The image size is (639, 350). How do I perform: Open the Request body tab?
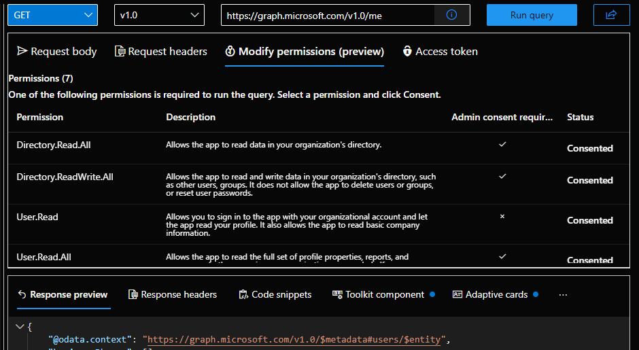56,52
